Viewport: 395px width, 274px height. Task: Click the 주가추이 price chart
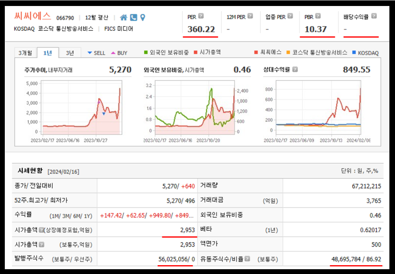[81, 107]
